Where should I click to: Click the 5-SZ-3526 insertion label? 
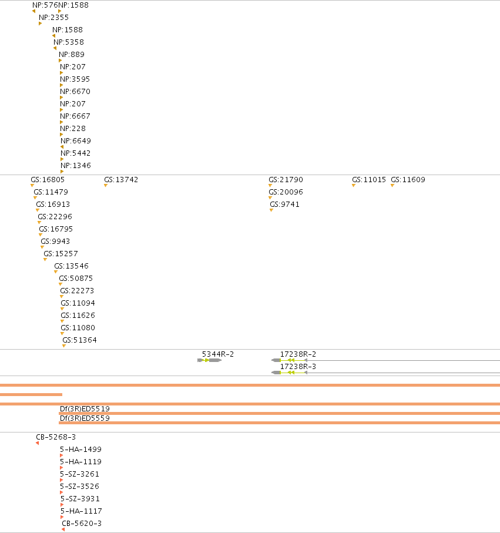point(79,487)
